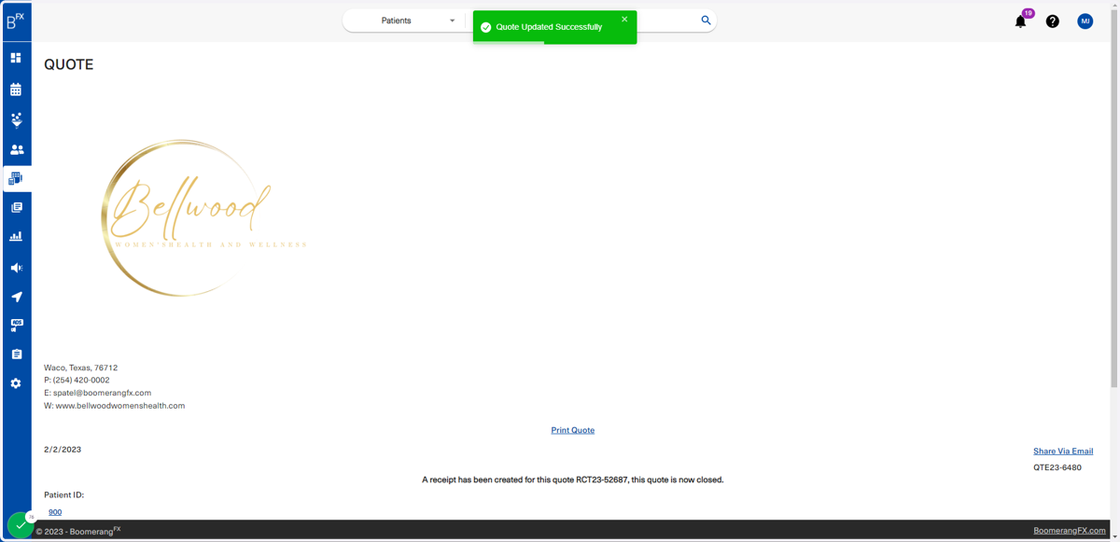Click the green checkmark badge bottom left
Screen dimensions: 1120x542
pyautogui.click(x=21, y=525)
